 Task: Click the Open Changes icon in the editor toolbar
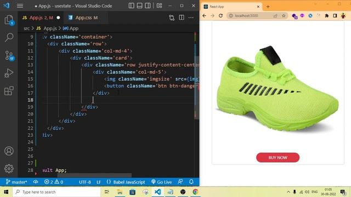click(172, 18)
